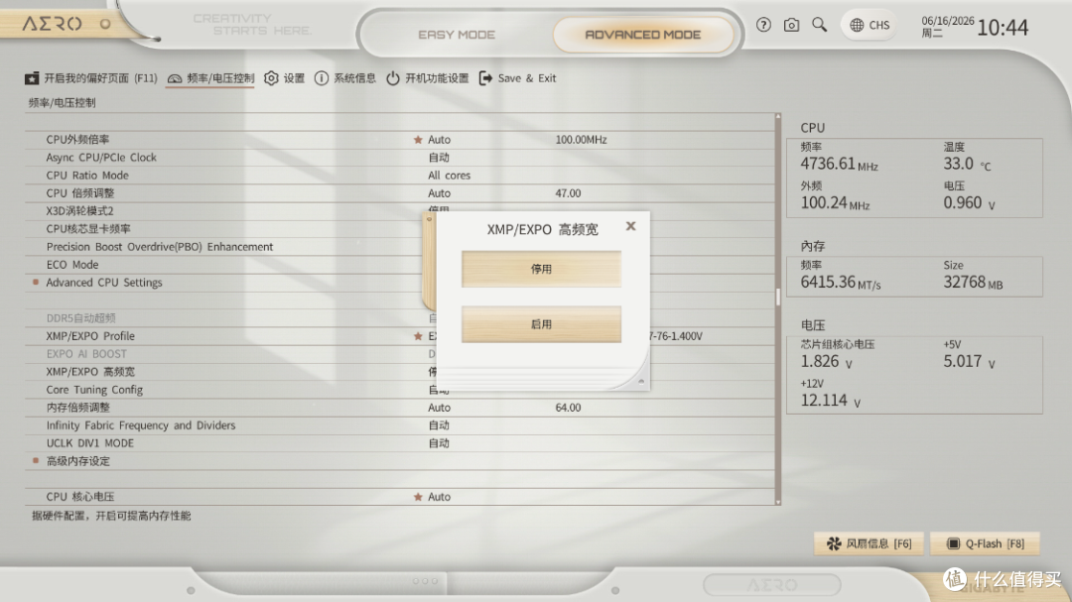
Task: Select the CPU Ratio Mode row
Action: click(400, 175)
